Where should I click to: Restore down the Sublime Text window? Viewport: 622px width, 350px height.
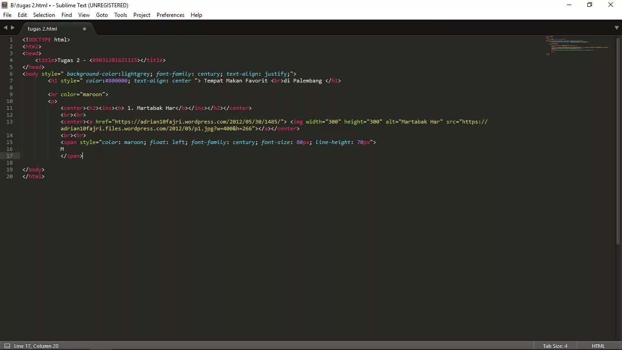tap(590, 5)
